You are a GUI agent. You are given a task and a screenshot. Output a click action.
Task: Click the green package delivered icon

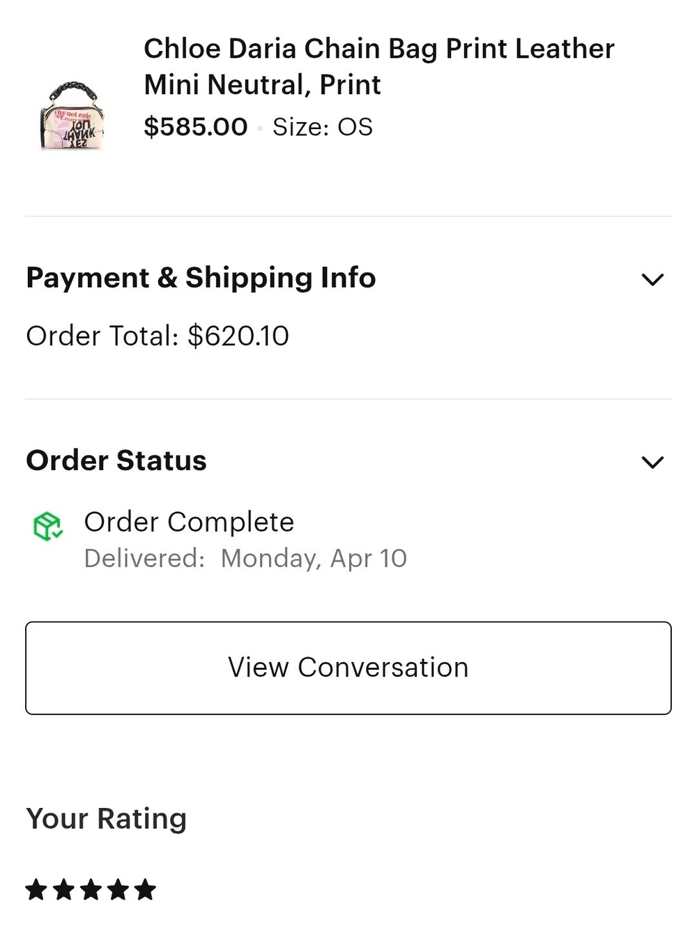pyautogui.click(x=48, y=526)
